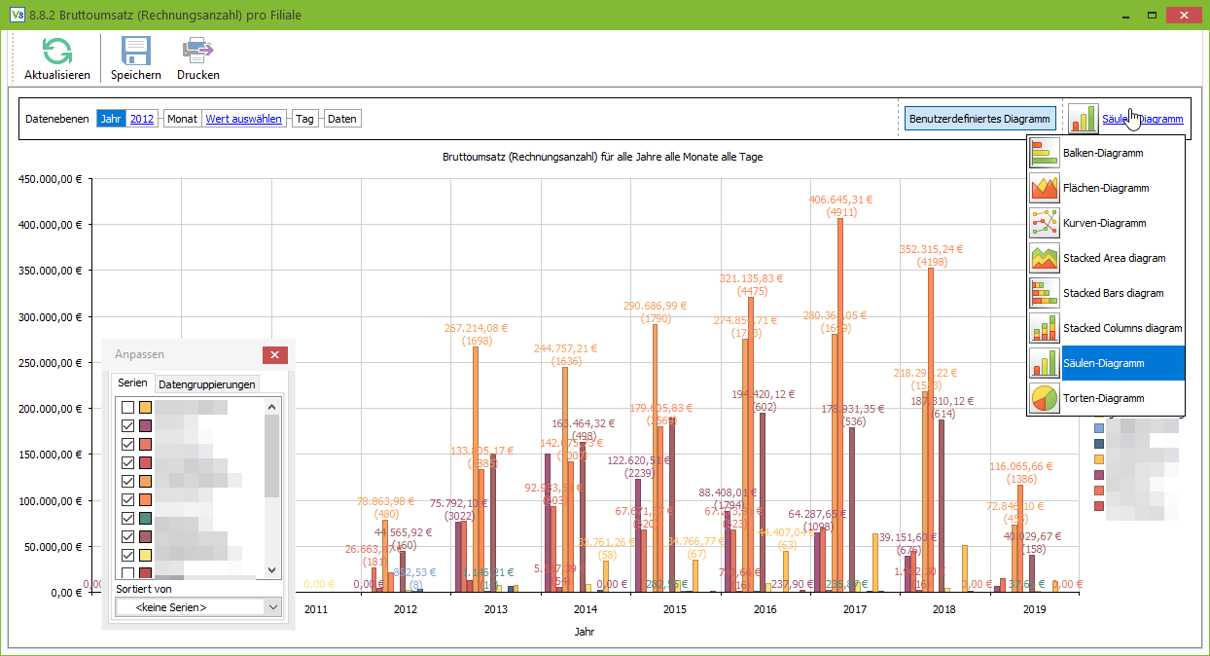This screenshot has height=656, width=1210.
Task: Choose Stacked Area diagram from the chart menu
Action: tap(1106, 258)
